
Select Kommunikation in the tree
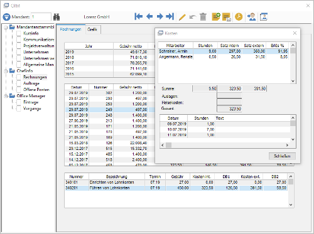tap(38, 40)
